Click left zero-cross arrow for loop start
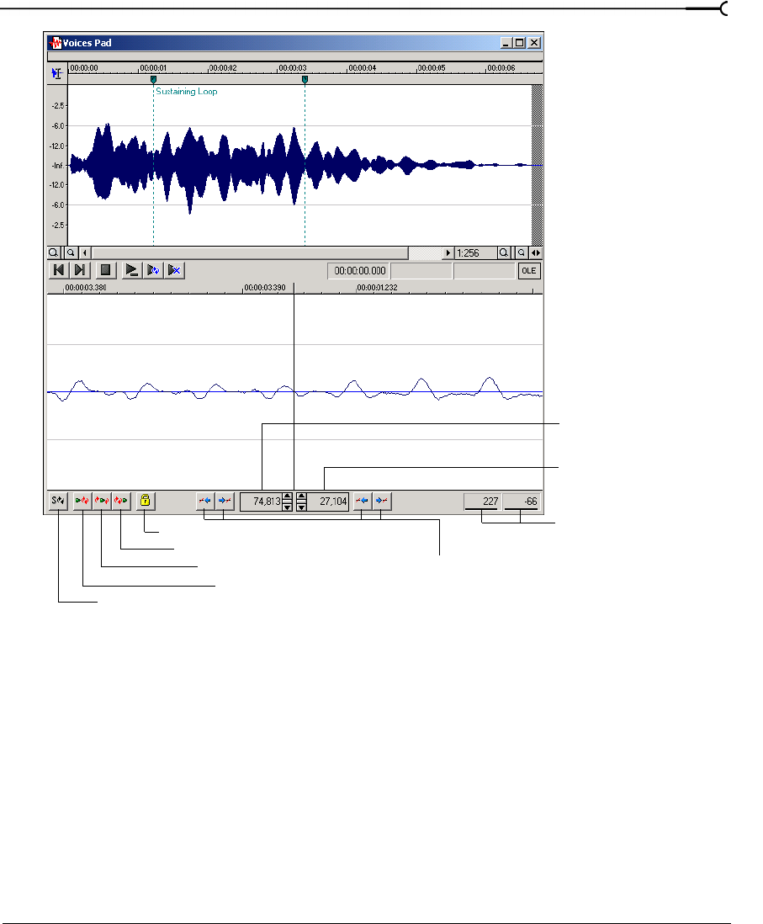The image size is (763, 924). (x=363, y=501)
